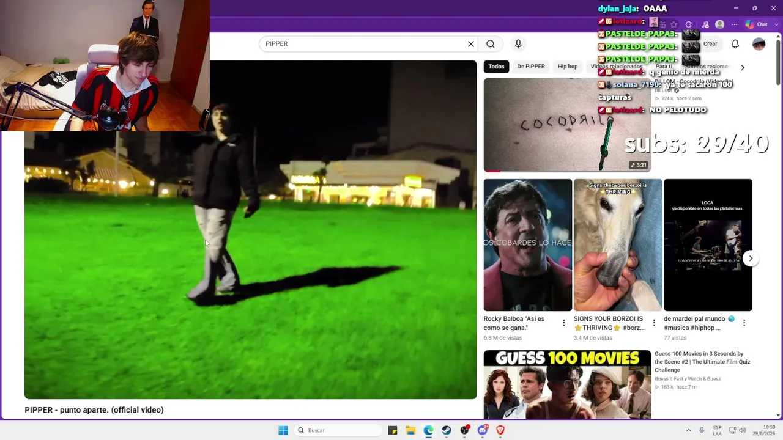Click the 3.4 M de vistas text
The width and height of the screenshot is (783, 440).
[593, 338]
